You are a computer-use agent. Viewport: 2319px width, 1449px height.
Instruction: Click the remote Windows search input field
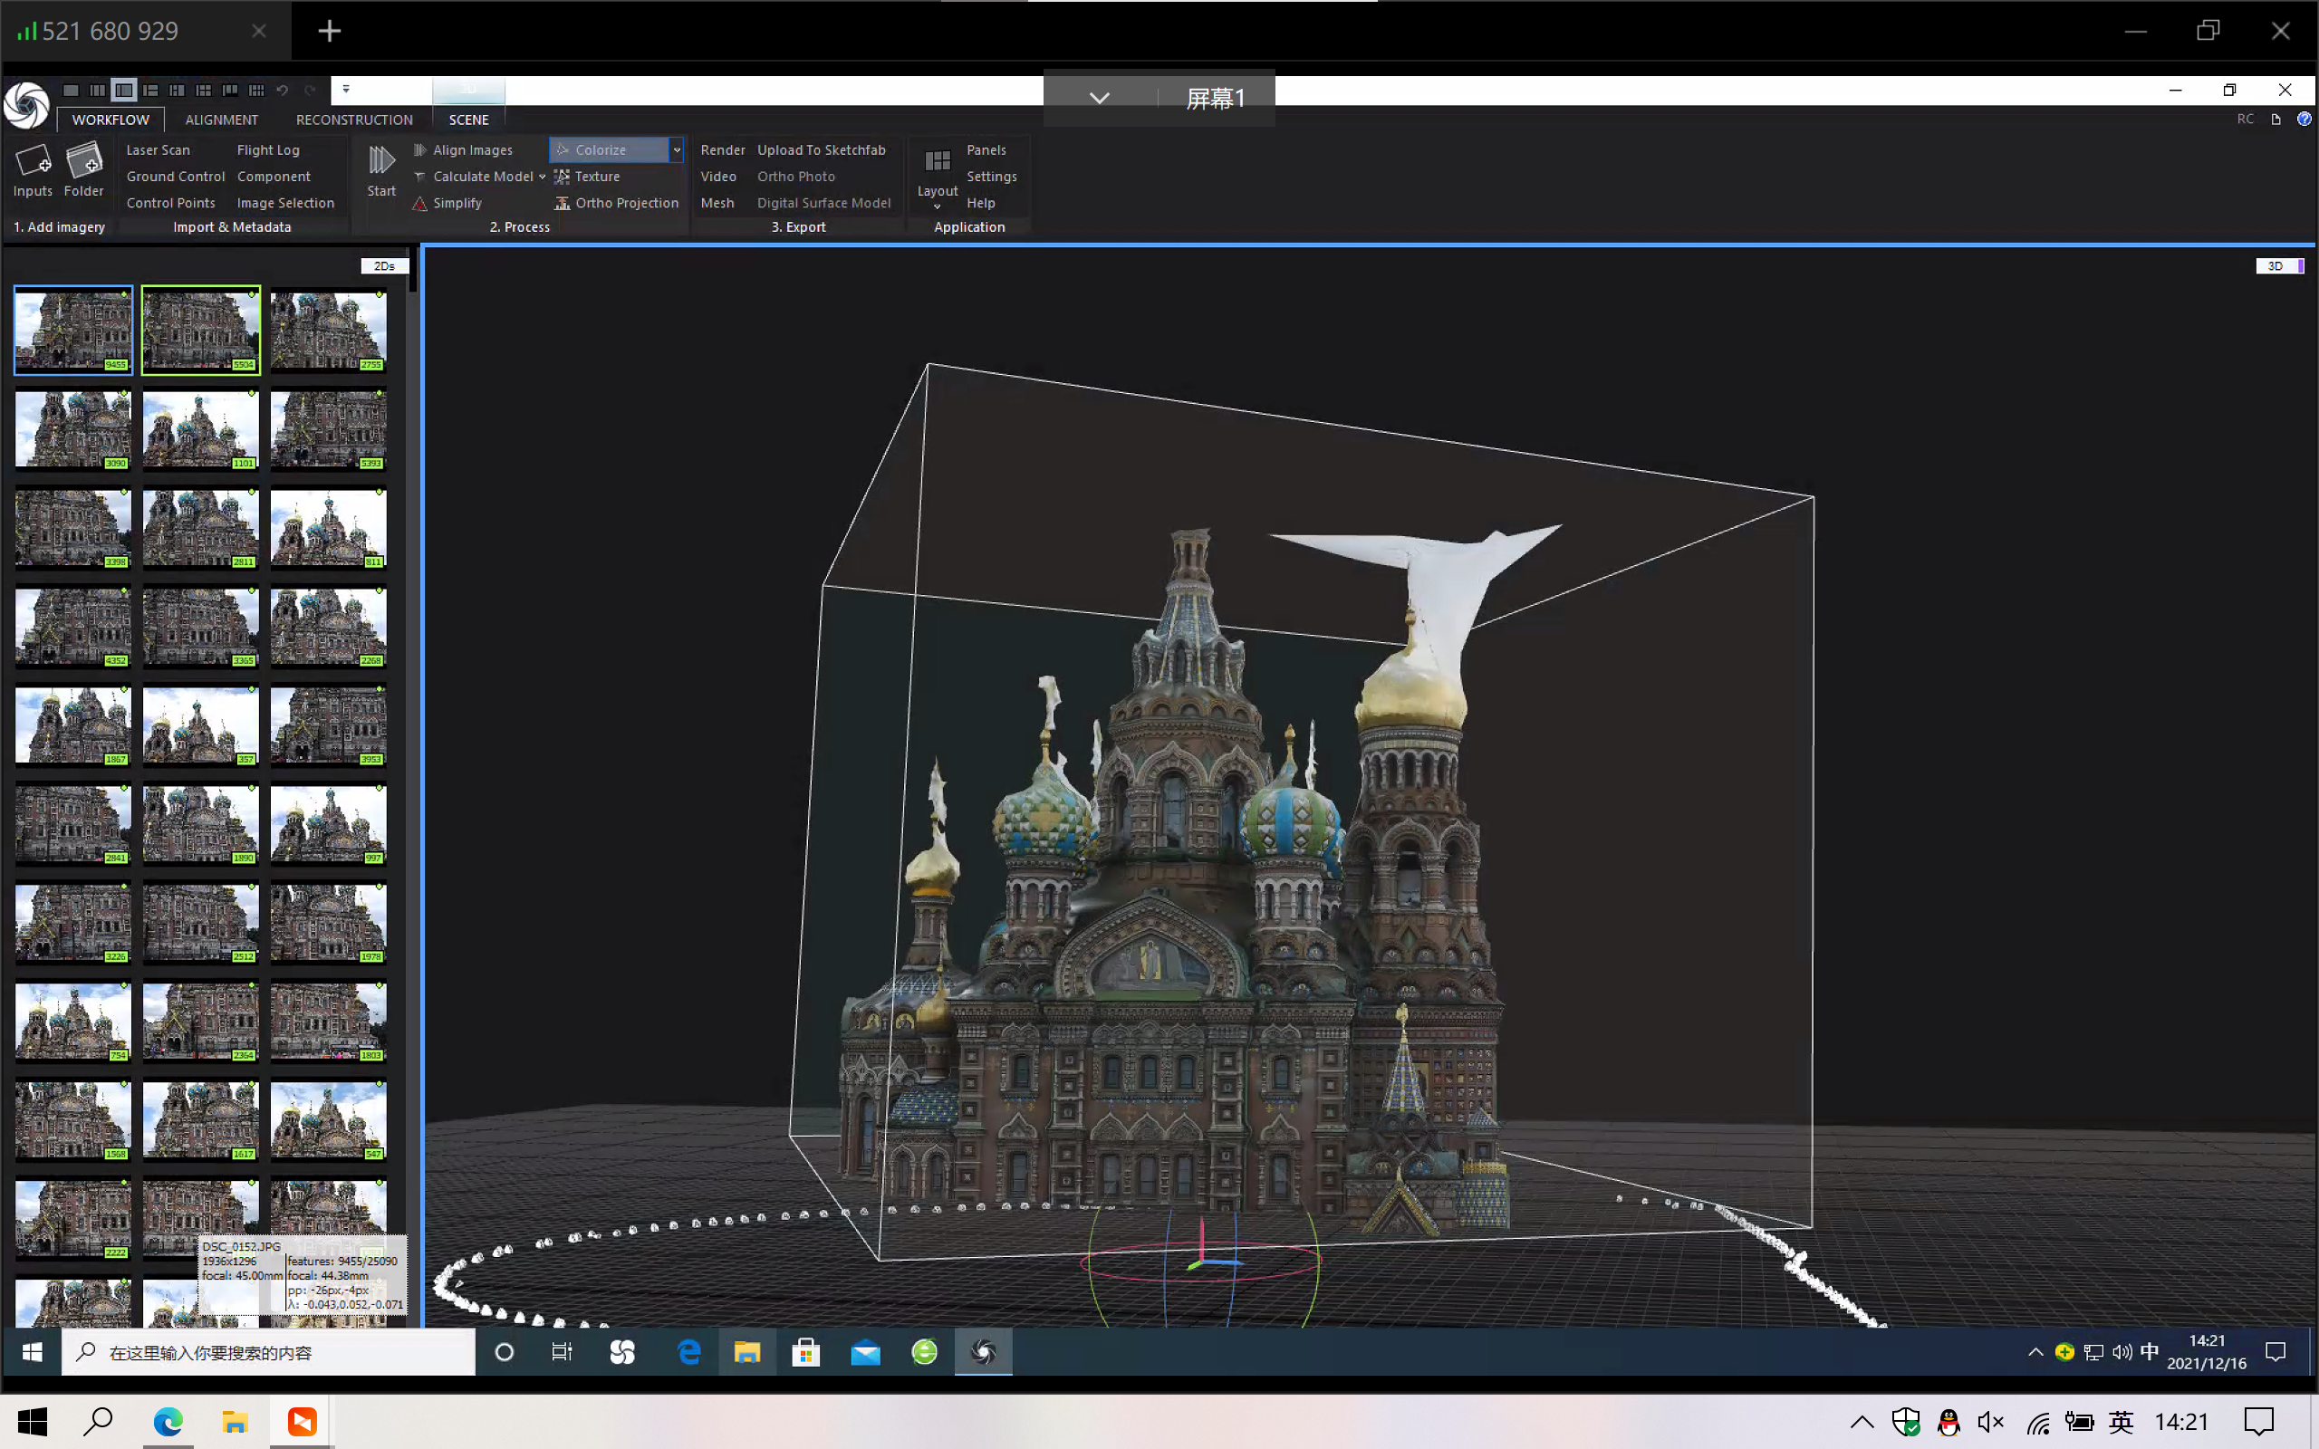pos(268,1351)
